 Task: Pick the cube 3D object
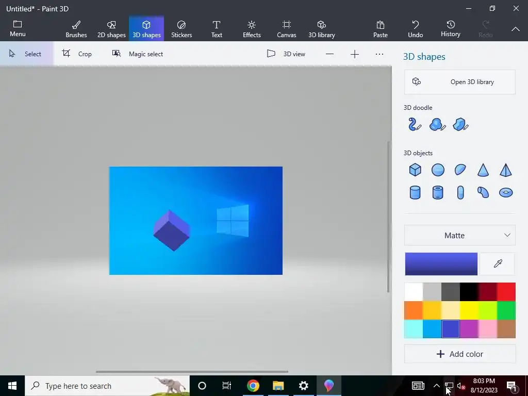coord(415,170)
